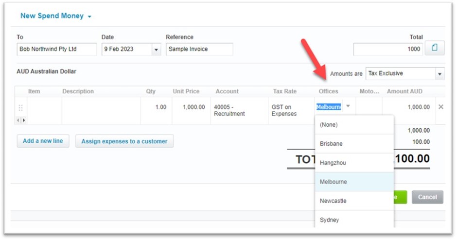Image resolution: width=457 pixels, height=240 pixels.
Task: Click the Total amount input field
Action: click(388, 49)
